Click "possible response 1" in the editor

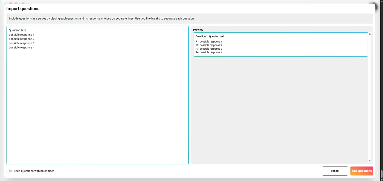tap(21, 35)
